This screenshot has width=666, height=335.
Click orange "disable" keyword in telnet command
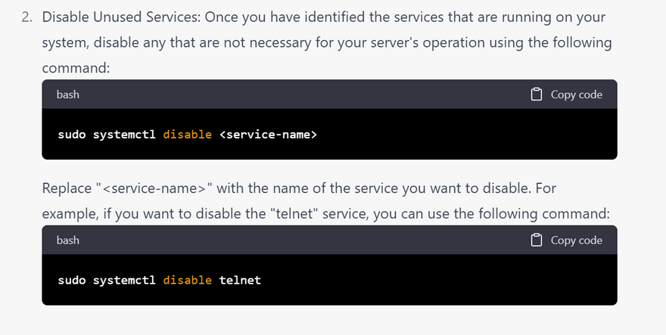(x=188, y=280)
